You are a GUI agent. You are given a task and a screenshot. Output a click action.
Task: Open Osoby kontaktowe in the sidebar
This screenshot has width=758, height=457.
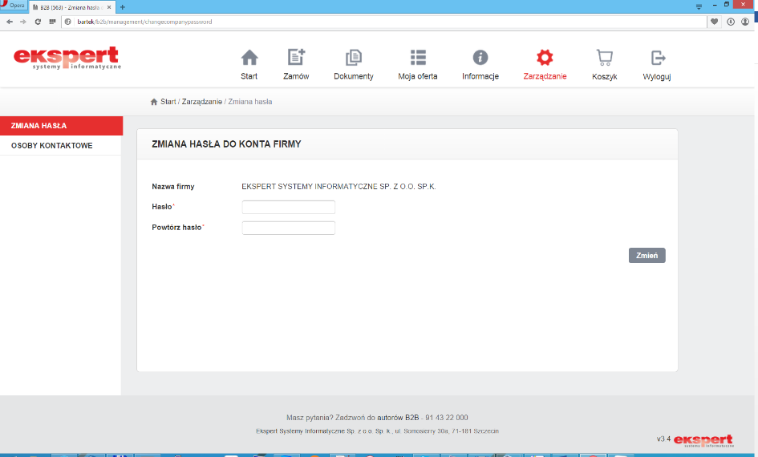(x=60, y=145)
